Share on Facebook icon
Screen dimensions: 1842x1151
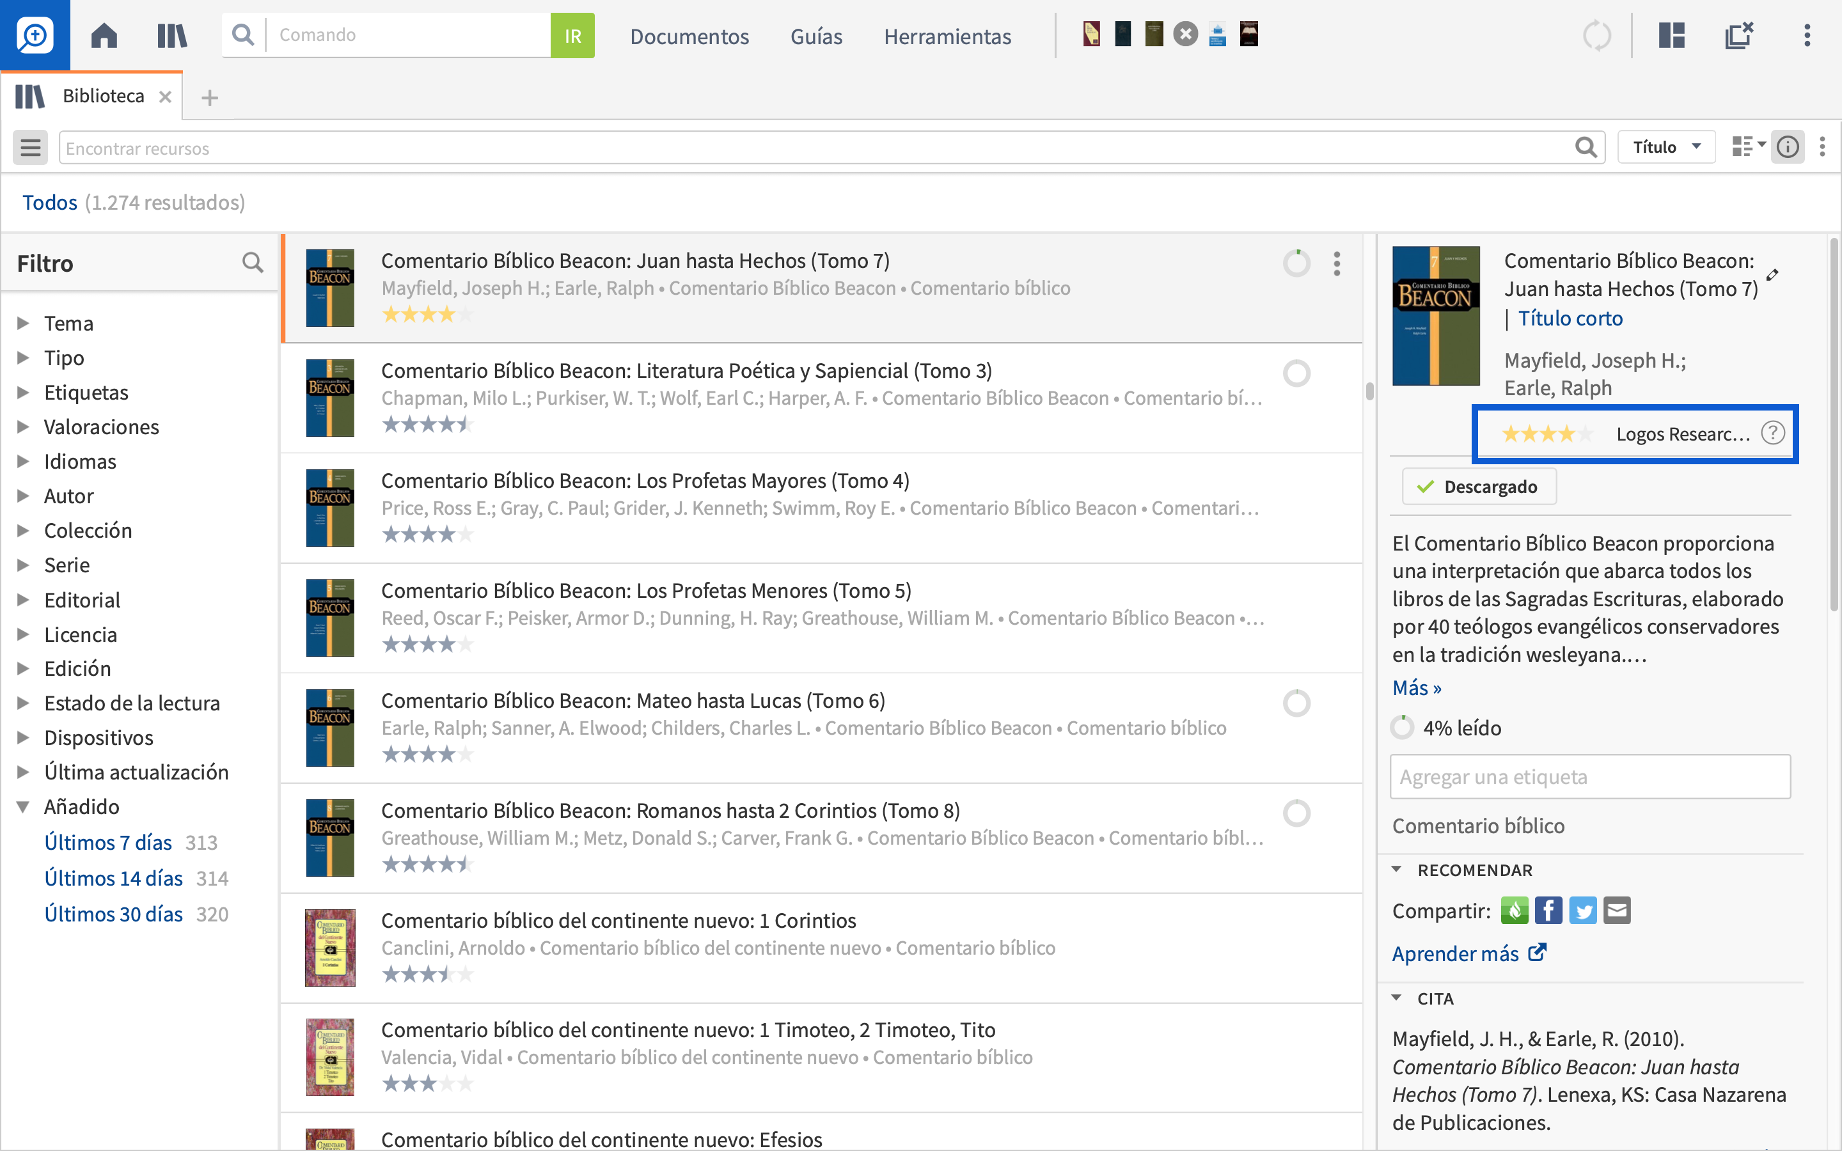1548,911
